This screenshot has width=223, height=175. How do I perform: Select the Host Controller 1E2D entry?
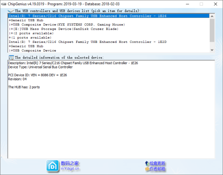click(x=88, y=42)
